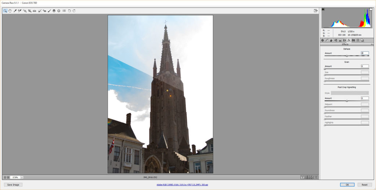Image resolution: width=376 pixels, height=190 pixels.
Task: Toggle shadow clipping warning in histogram
Action: click(323, 9)
